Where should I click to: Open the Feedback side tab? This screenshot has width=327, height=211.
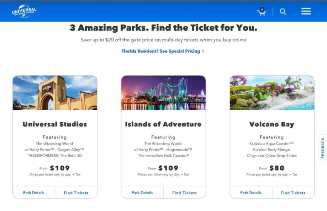click(322, 148)
